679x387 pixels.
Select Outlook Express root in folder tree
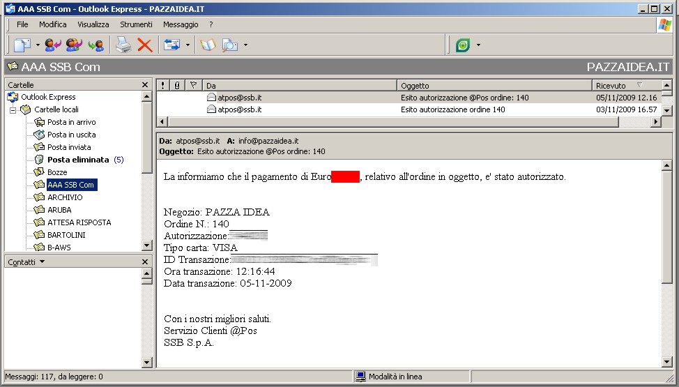[48, 97]
